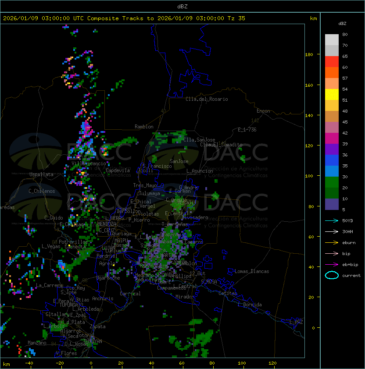Screen dimensions: 365x369
Task: Click the eb+bip magenta arrow legend icon
Action: click(x=332, y=265)
